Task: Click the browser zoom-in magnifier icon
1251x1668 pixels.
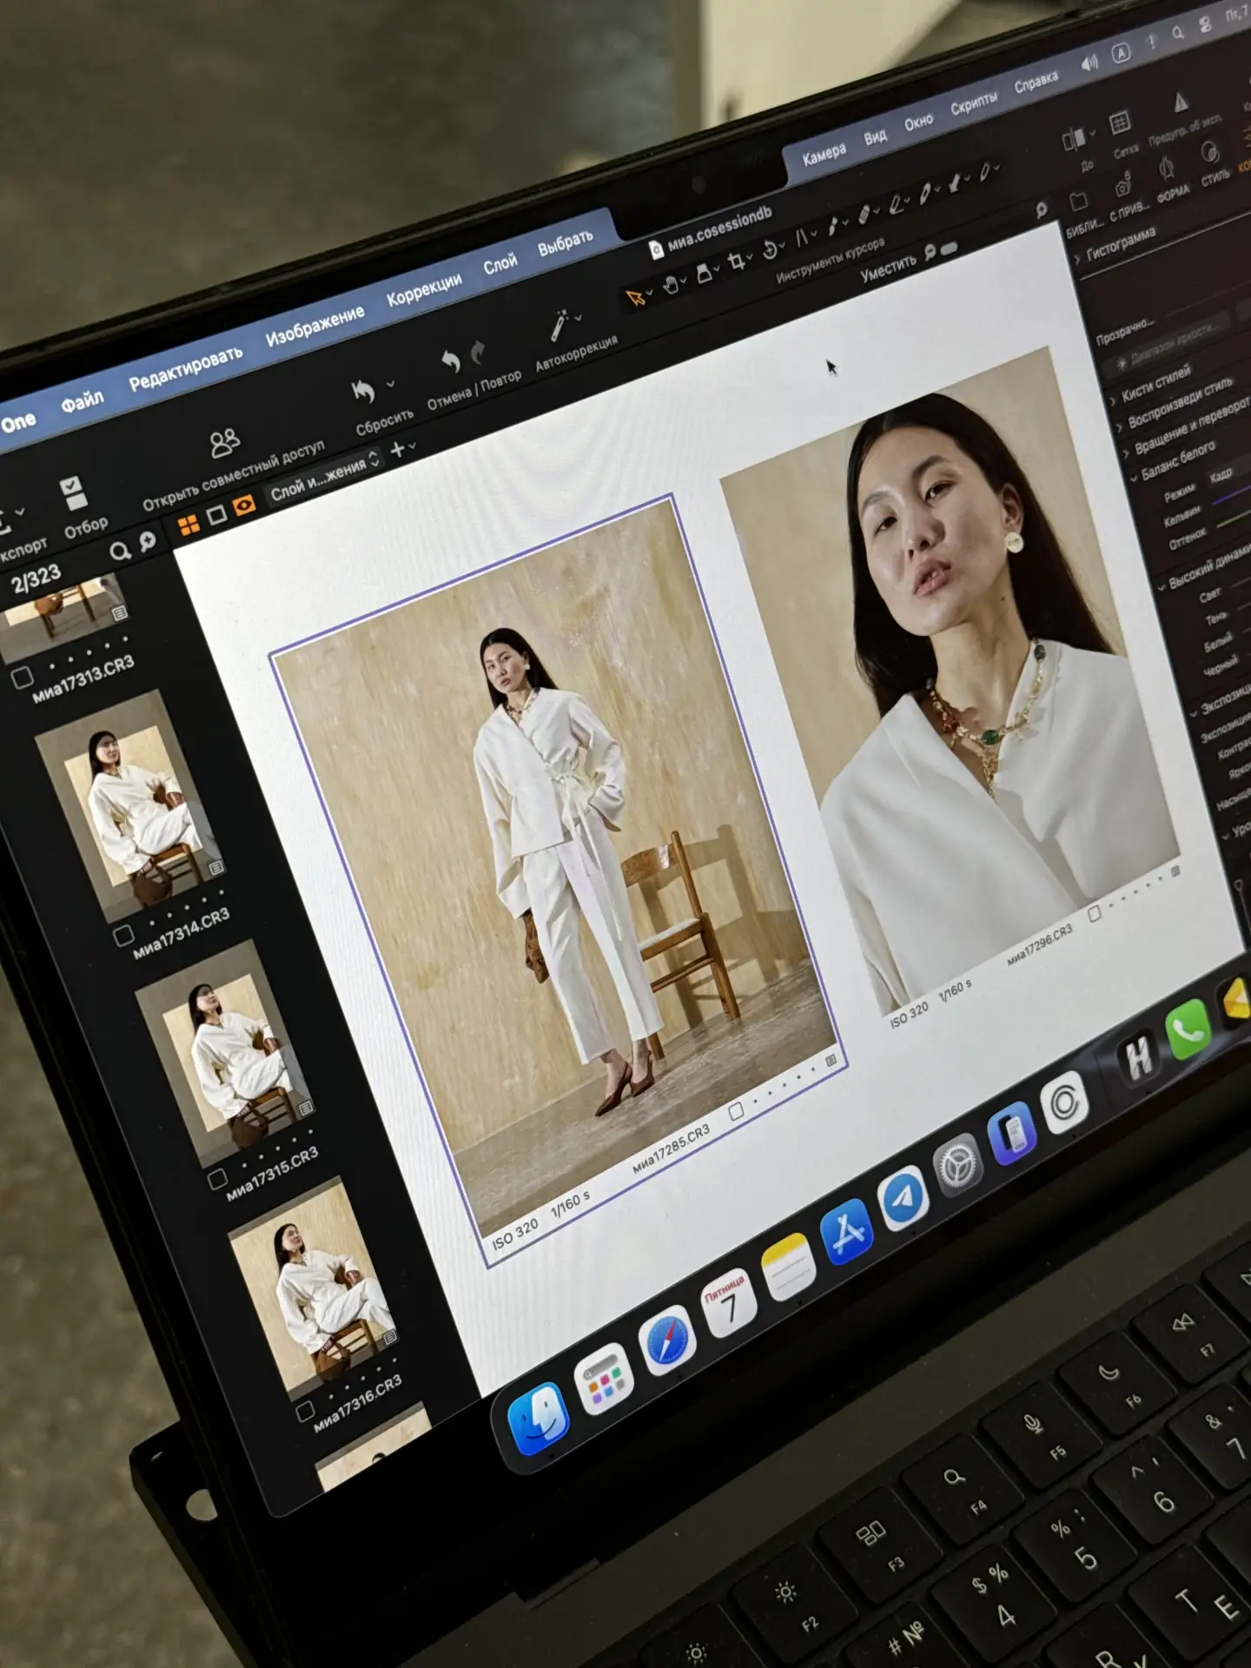Action: [x=148, y=541]
